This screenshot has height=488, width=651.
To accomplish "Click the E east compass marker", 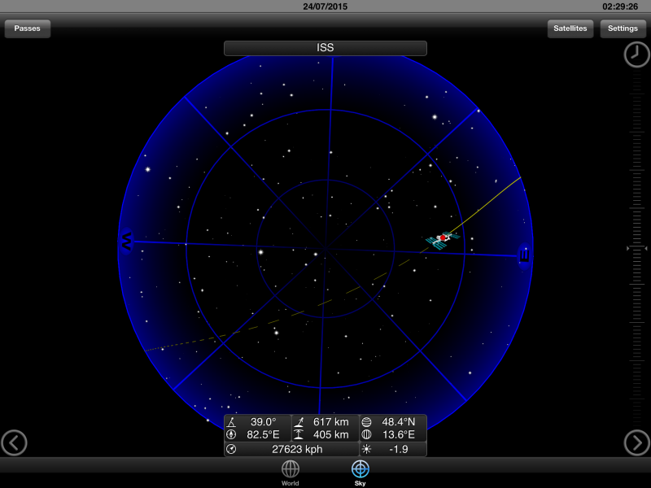I will pyautogui.click(x=524, y=255).
